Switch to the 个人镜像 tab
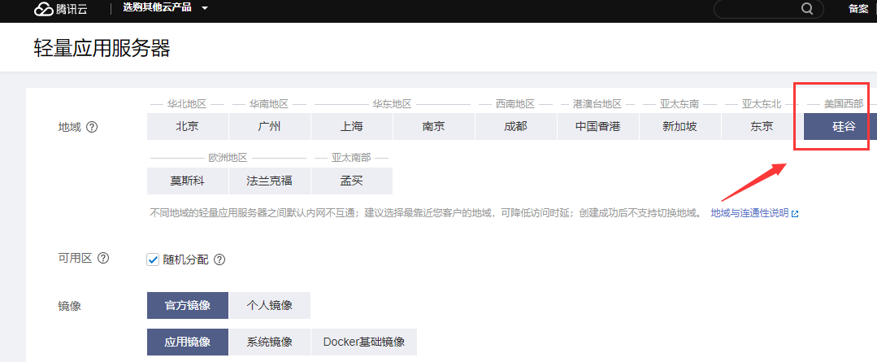877x362 pixels. click(x=270, y=306)
